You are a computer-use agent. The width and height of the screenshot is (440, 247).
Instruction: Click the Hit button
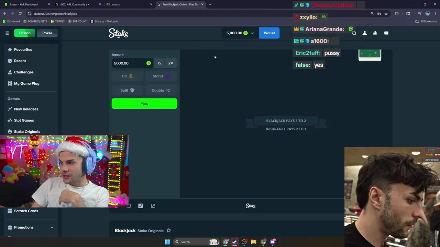coord(127,76)
